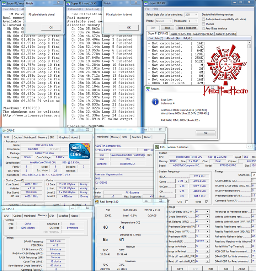Click OK in the 32M Finish dialog
The image size is (256, 271).
tap(129, 27)
